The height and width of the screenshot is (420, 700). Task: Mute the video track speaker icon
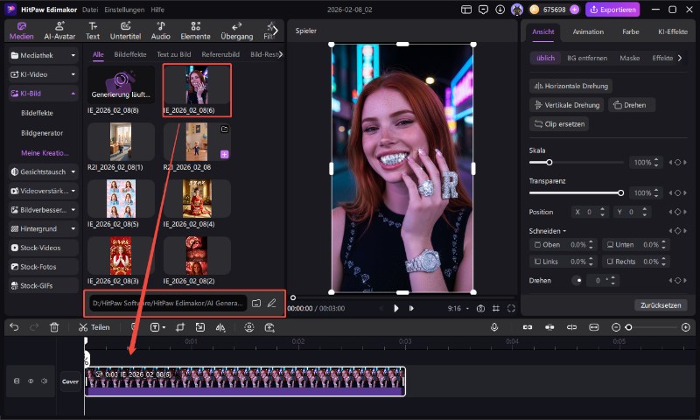tap(44, 381)
